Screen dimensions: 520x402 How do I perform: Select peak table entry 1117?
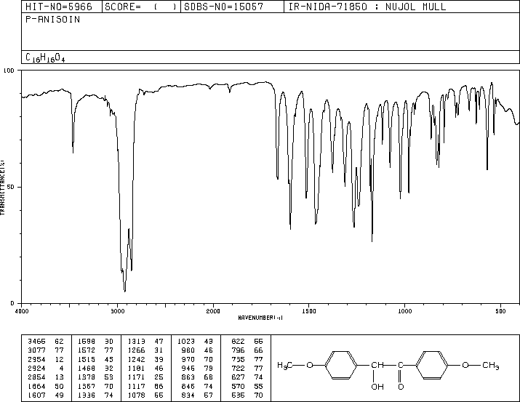(136, 386)
